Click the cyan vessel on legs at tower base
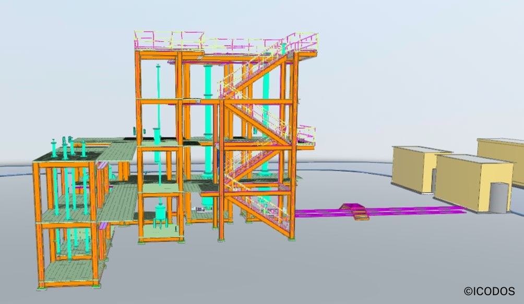 pos(161,216)
